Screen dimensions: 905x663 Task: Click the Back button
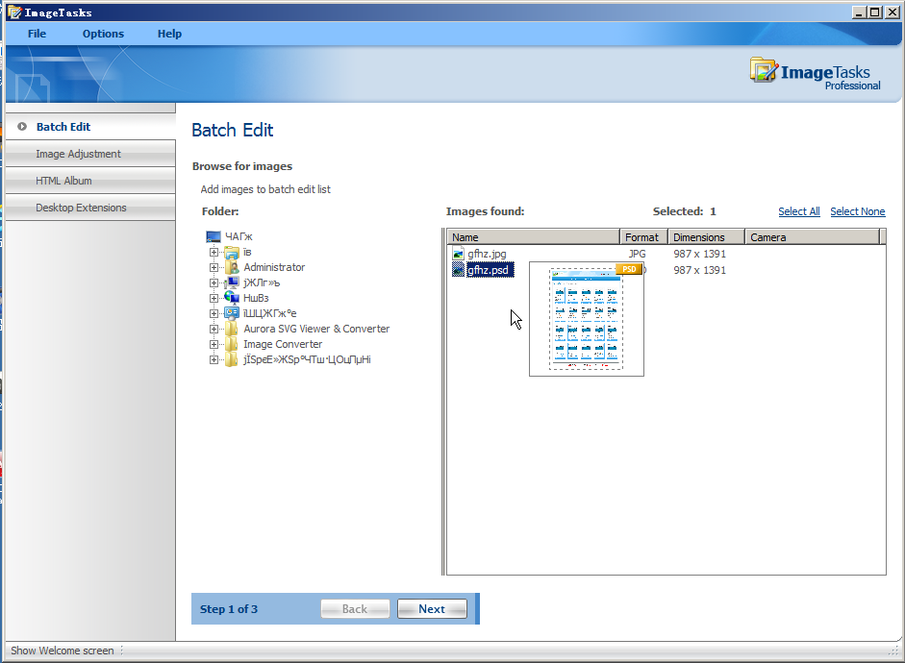tap(355, 609)
